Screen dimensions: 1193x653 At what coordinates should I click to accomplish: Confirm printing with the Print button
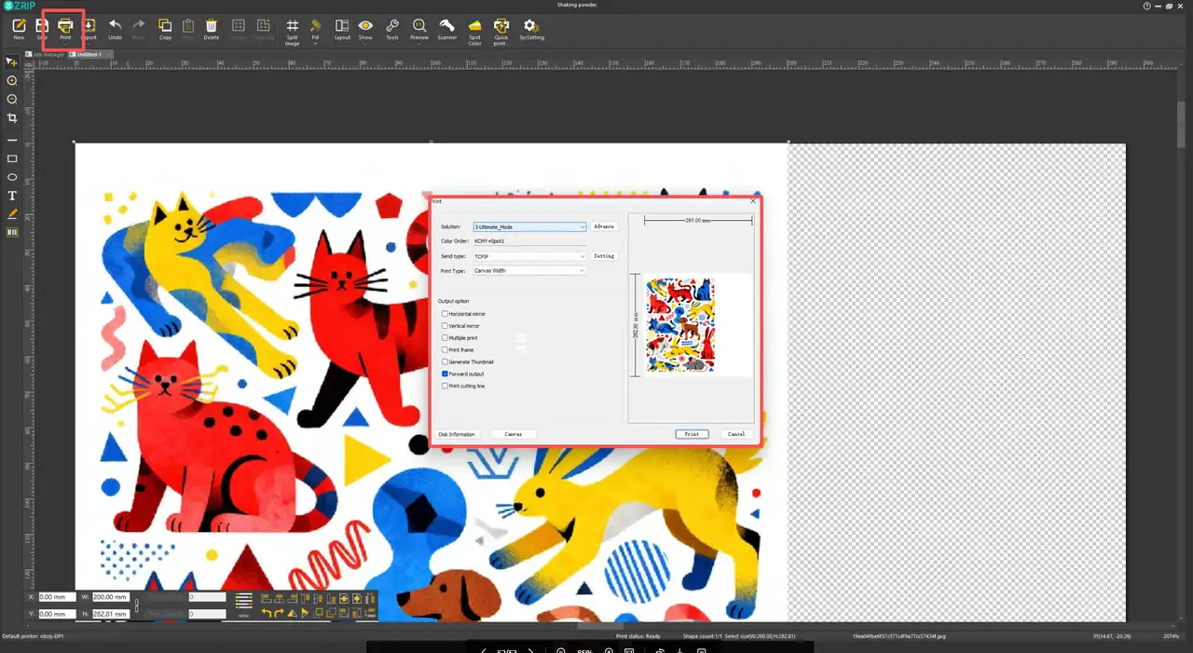click(692, 434)
